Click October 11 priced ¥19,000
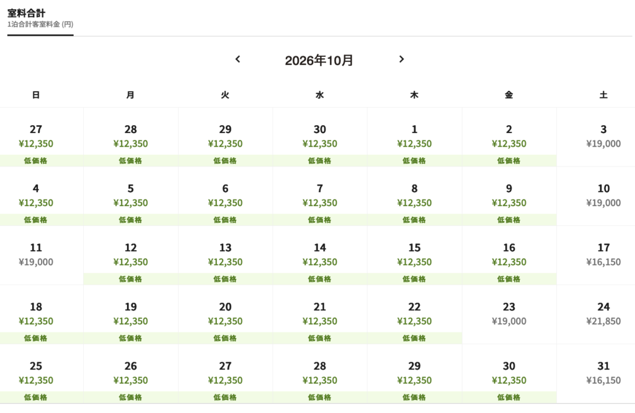Viewport: 635px width, 413px height. (x=36, y=255)
